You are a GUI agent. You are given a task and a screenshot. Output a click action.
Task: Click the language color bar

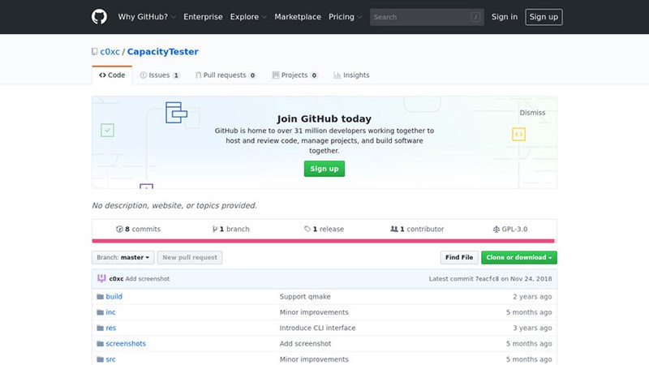click(323, 241)
